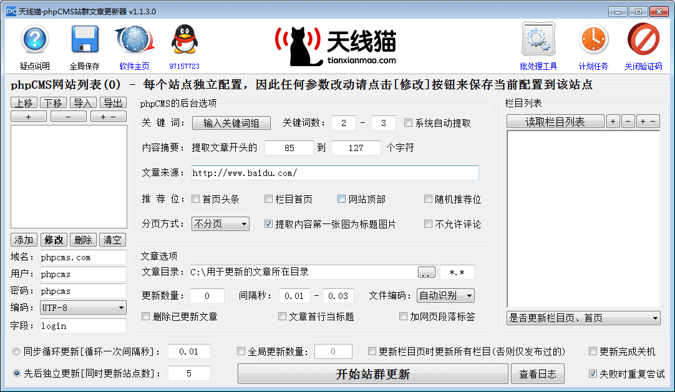Click the 下移 button
The width and height of the screenshot is (675, 392).
point(54,102)
